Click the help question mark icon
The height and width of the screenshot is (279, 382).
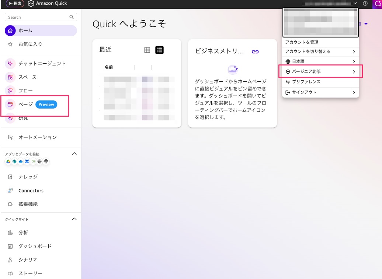365,4
